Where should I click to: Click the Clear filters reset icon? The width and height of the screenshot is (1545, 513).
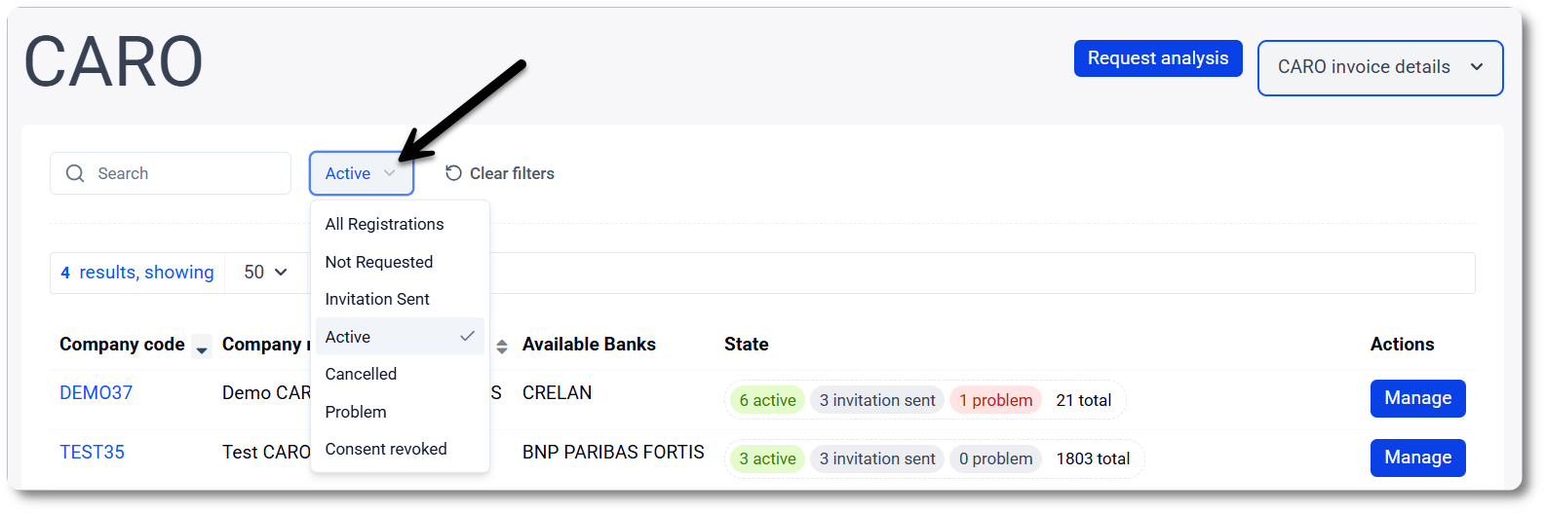453,173
